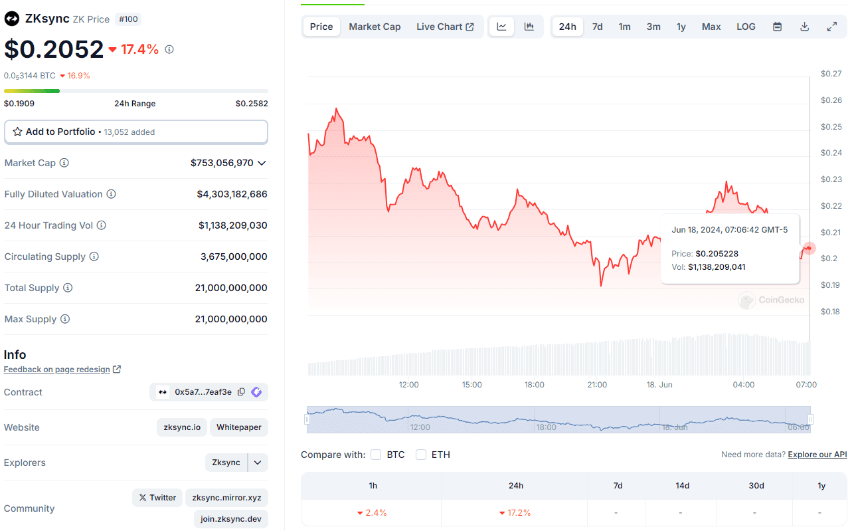Switch to candlestick chart view icon

pos(529,27)
